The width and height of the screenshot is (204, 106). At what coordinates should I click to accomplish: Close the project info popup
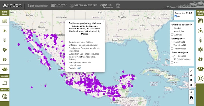point(103,22)
